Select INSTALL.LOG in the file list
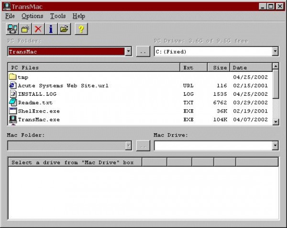 coord(37,94)
